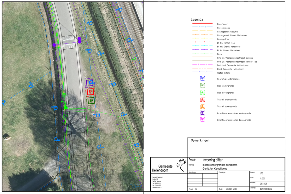Image resolution: width=291 pixels, height=194 pixels.
Task: Click the Restafval ondergronds legend icon
Action: [202, 79]
